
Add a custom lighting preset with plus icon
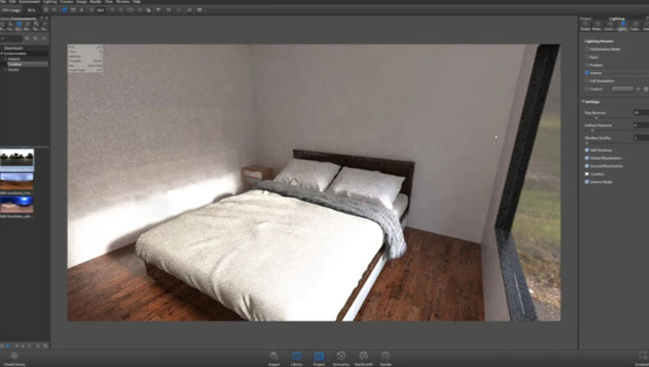[x=638, y=89]
